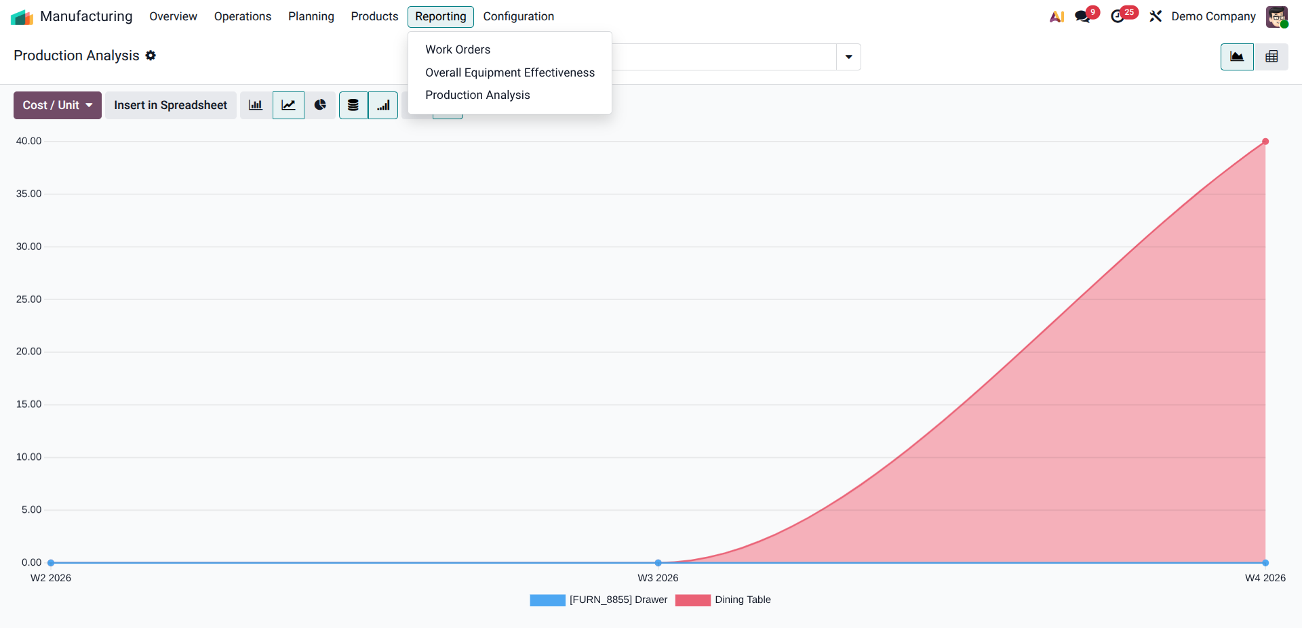Screen dimensions: 1302x628
Task: Switch to bar chart mode
Action: [256, 105]
